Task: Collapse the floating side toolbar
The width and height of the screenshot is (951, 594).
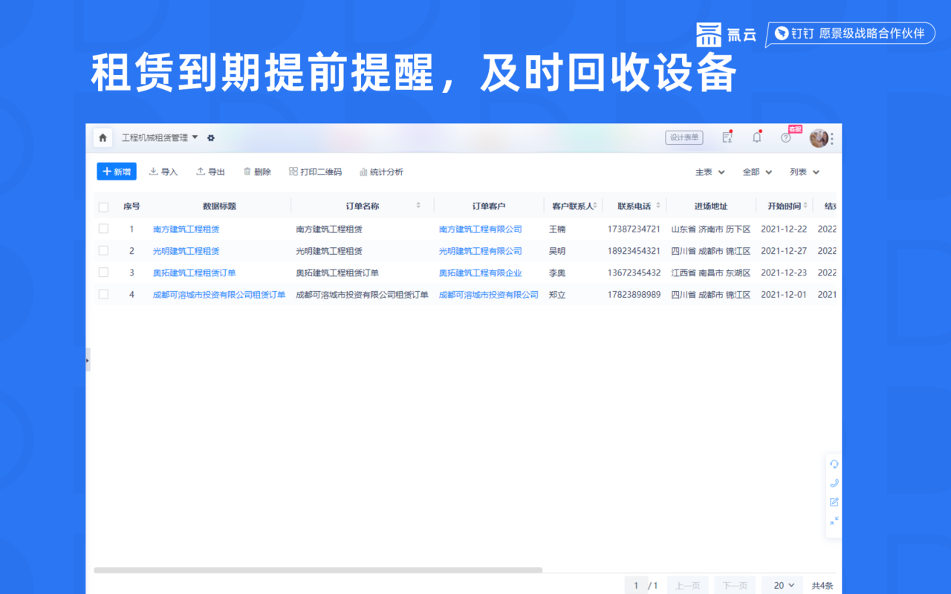Action: pos(834,521)
